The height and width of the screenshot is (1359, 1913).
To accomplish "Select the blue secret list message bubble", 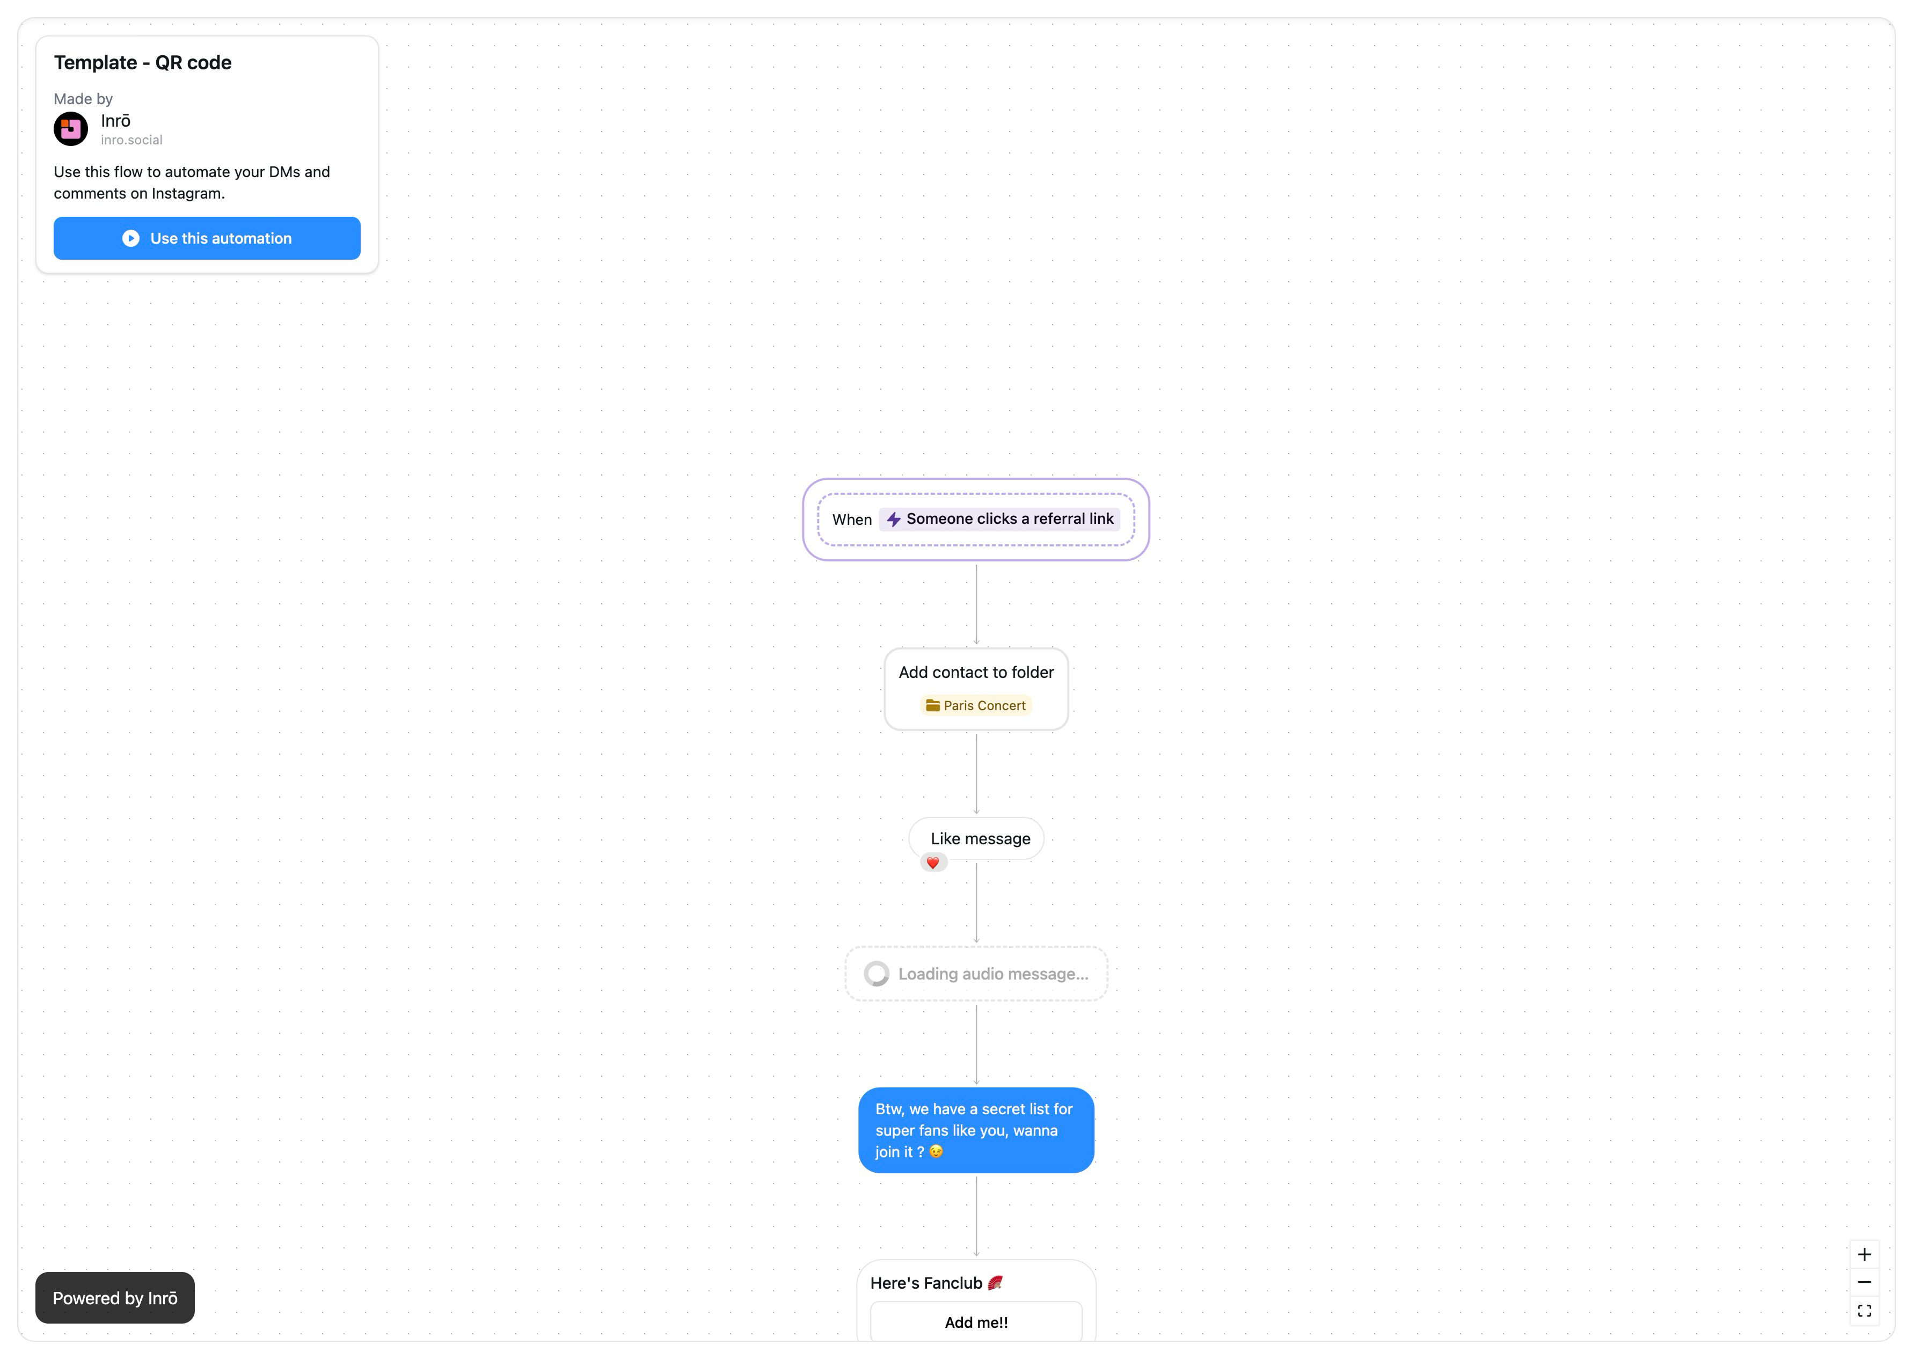I will click(976, 1130).
